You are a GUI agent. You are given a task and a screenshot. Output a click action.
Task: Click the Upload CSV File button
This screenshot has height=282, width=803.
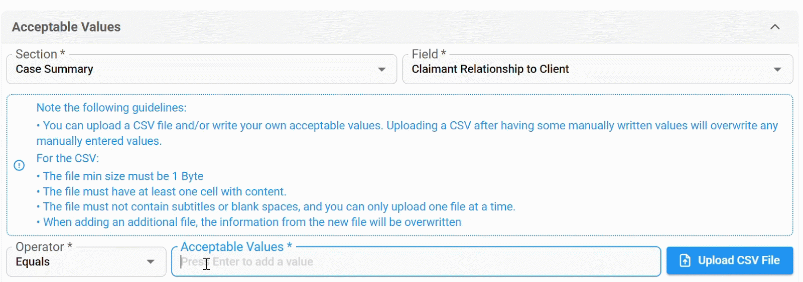730,260
